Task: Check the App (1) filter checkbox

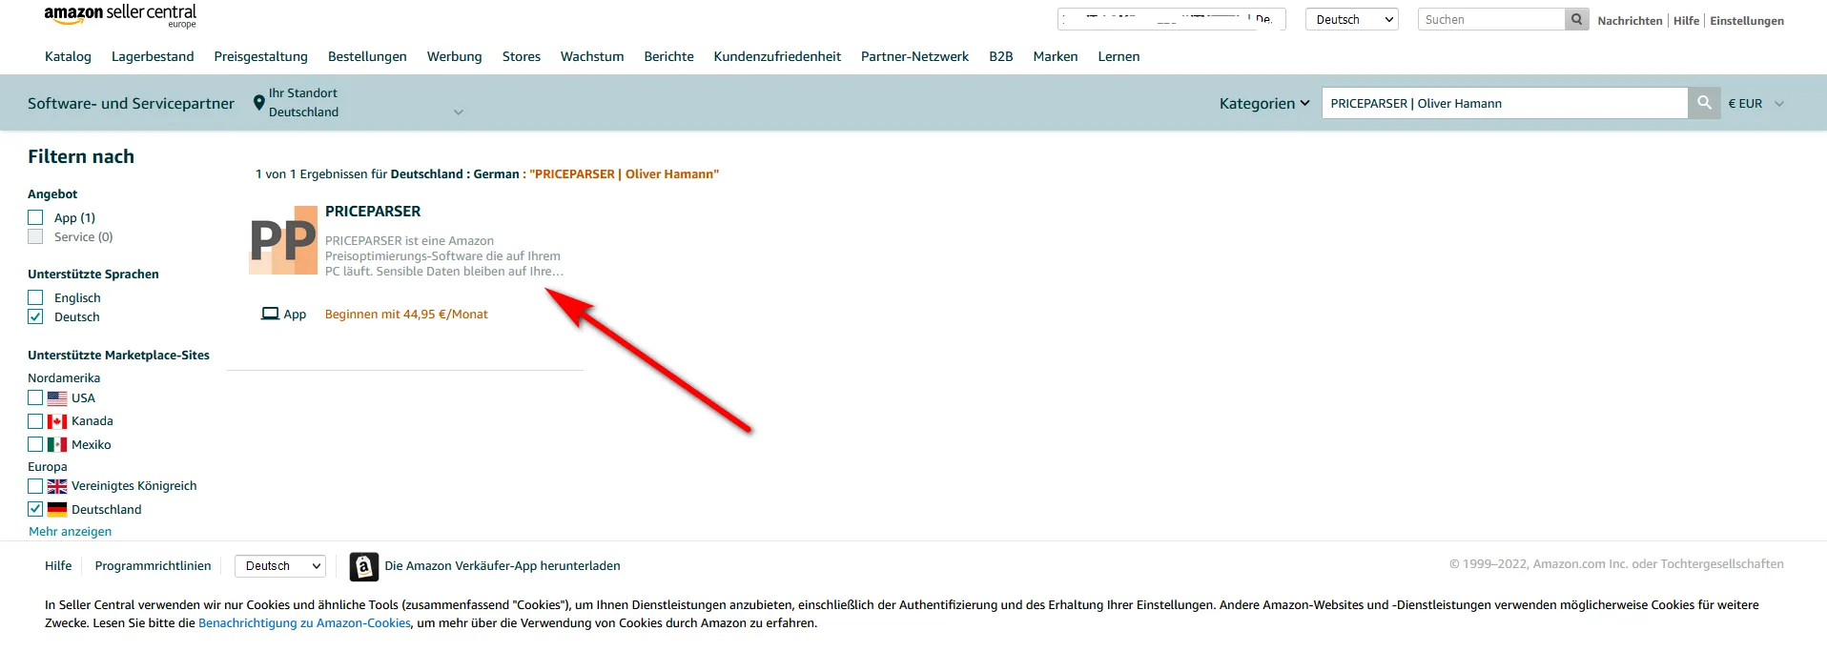Action: (35, 217)
